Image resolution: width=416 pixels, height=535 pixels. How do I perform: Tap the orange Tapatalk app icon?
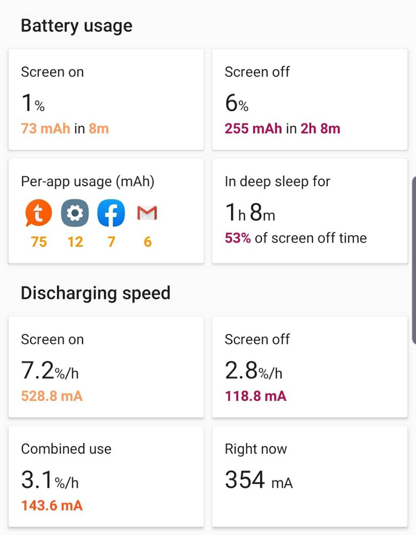pos(39,213)
